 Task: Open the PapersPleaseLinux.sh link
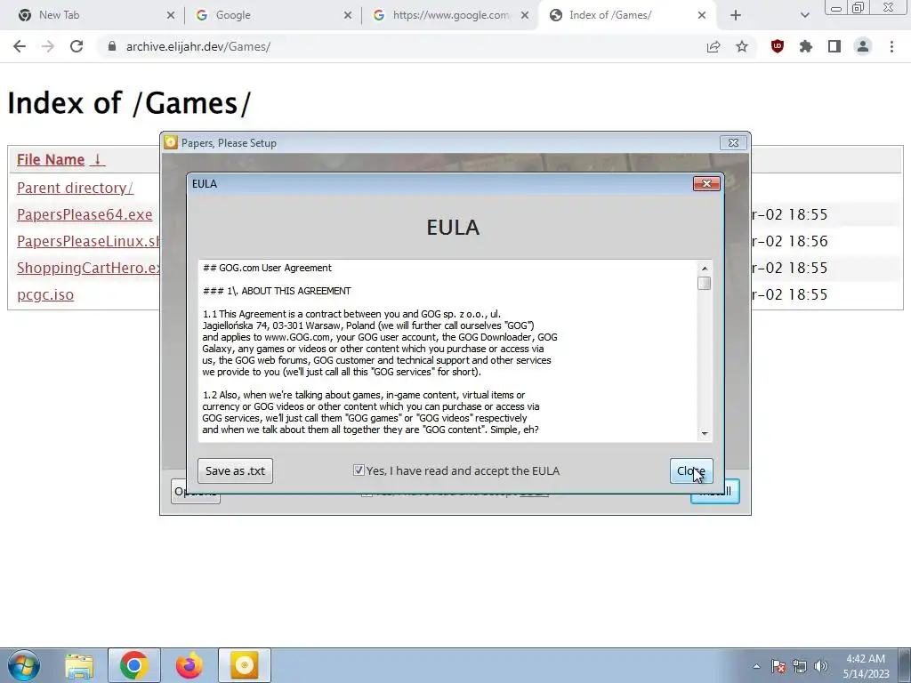pos(88,241)
